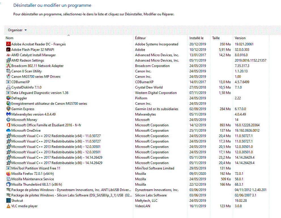The width and height of the screenshot is (281, 218).
Task: Click publisher Piriform
Action: 141,98
